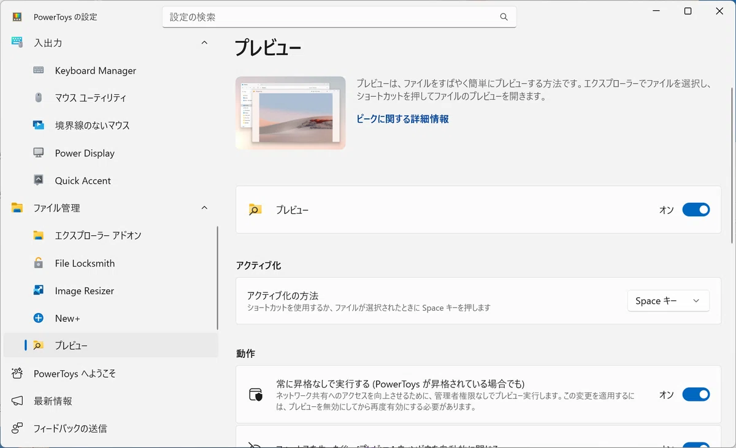Select プレビュー in the sidebar
Image resolution: width=736 pixels, height=448 pixels.
[x=110, y=346]
